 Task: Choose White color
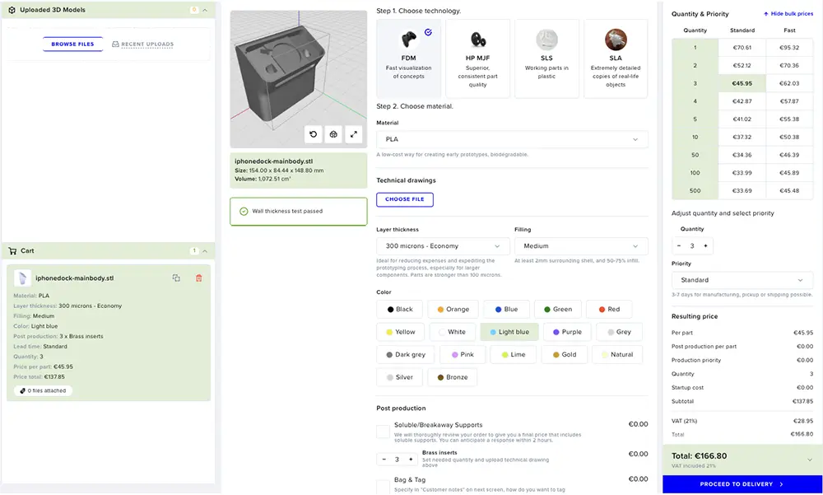[453, 332]
